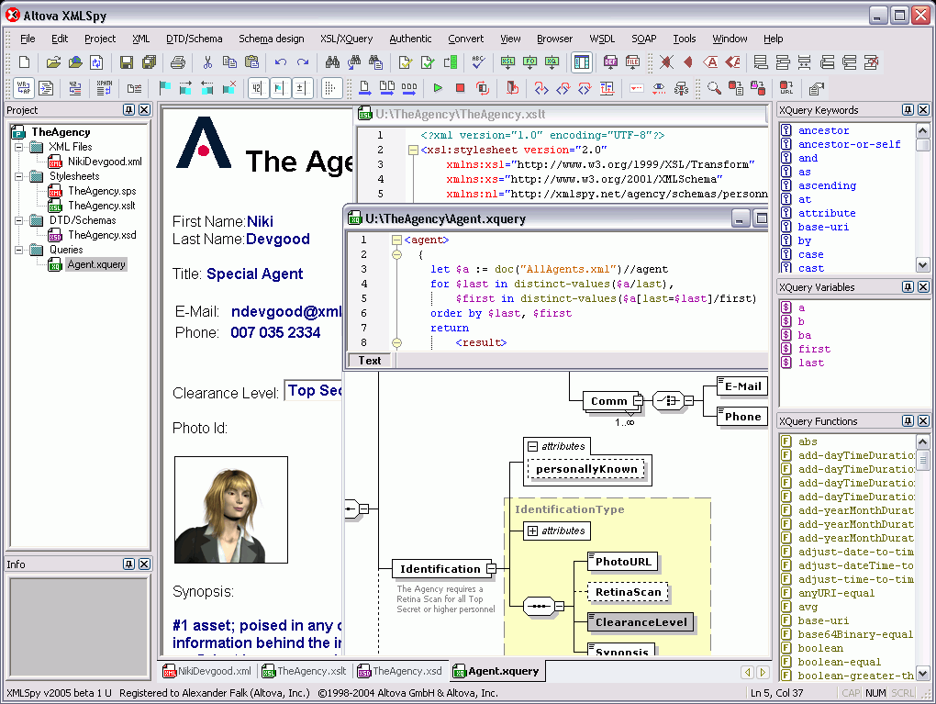Click the XQuery Keywords scrollbar down arrow
The width and height of the screenshot is (936, 704).
pos(922,264)
